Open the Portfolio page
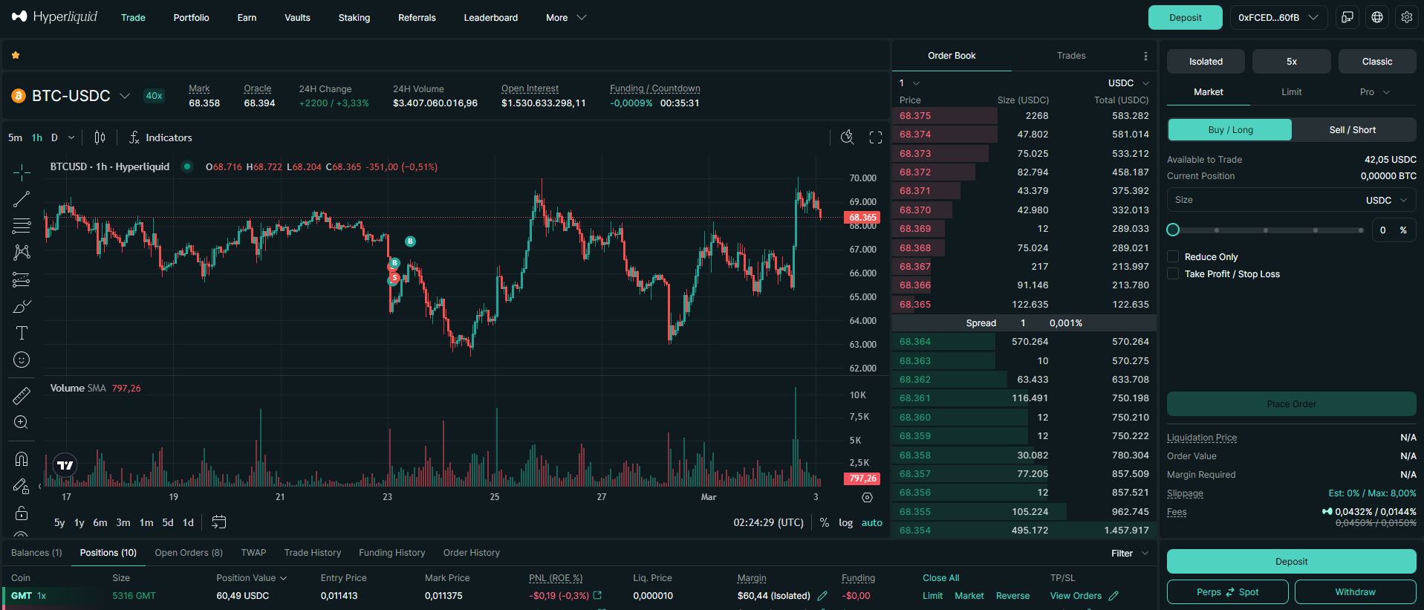Screen dimensions: 1424x610 tap(191, 17)
